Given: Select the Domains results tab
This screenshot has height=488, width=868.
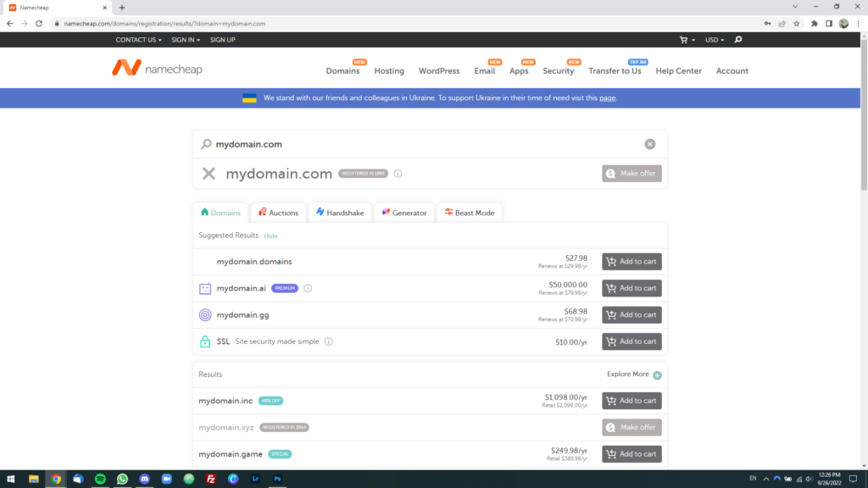Looking at the screenshot, I should click(x=220, y=213).
